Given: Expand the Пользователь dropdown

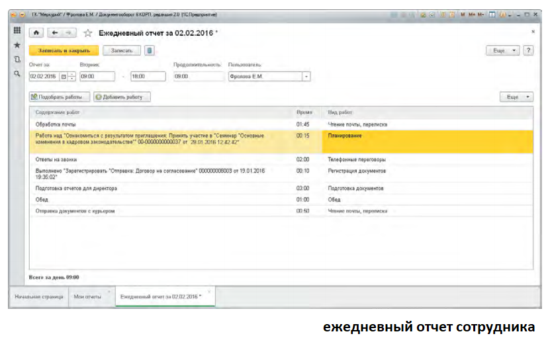Looking at the screenshot, I should point(306,77).
